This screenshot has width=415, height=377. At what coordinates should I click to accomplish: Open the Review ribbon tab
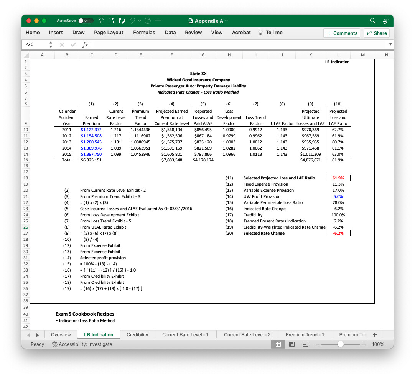click(193, 33)
